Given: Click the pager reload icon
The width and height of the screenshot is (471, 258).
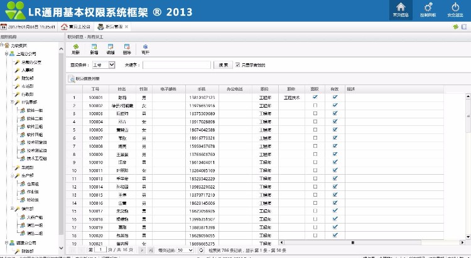Looking at the screenshot, I should point(201,250).
